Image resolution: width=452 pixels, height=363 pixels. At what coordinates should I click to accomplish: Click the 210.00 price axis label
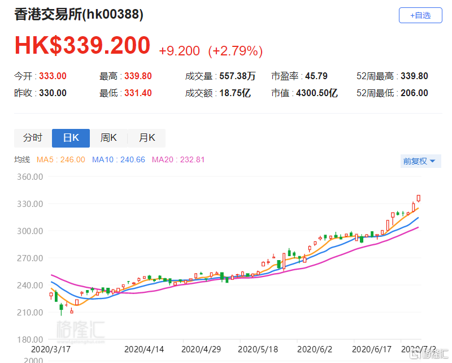(30, 313)
